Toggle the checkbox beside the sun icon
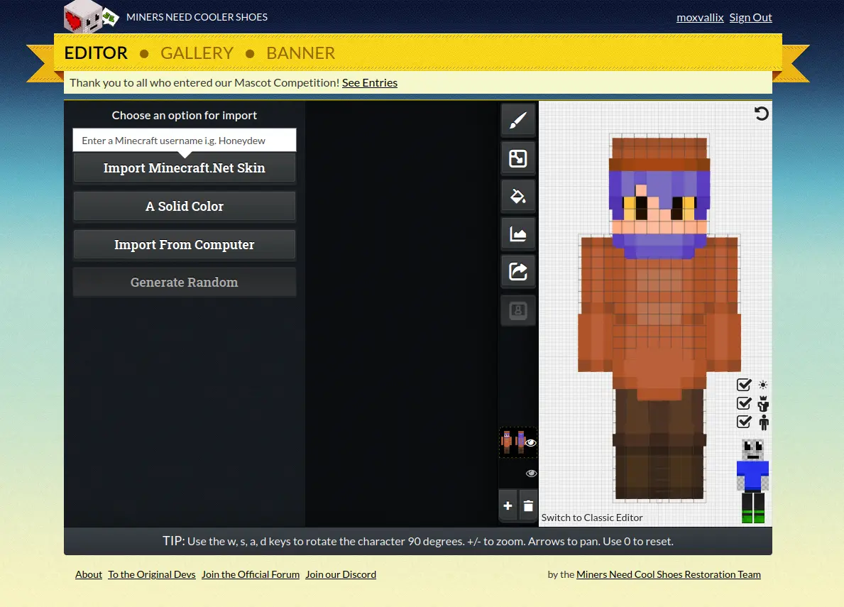The height and width of the screenshot is (607, 844). [744, 385]
